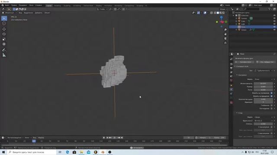Open the 'Окно' menu

tap(31, 5)
